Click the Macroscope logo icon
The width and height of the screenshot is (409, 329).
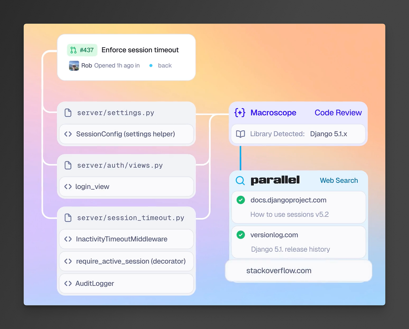[240, 113]
